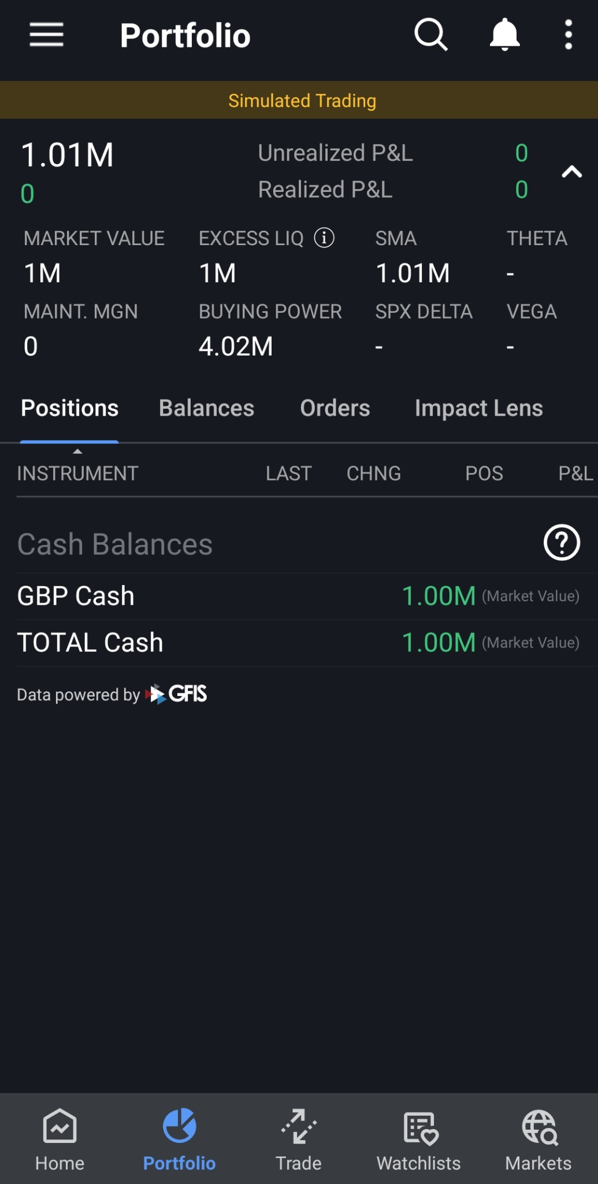
Task: Sort by the CHNG column header
Action: point(374,473)
